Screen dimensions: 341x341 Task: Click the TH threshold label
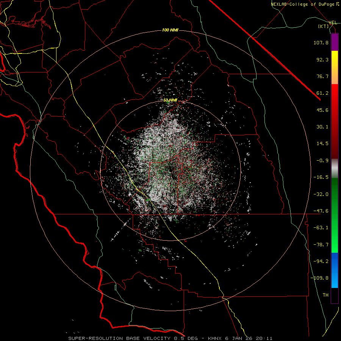pyautogui.click(x=325, y=295)
